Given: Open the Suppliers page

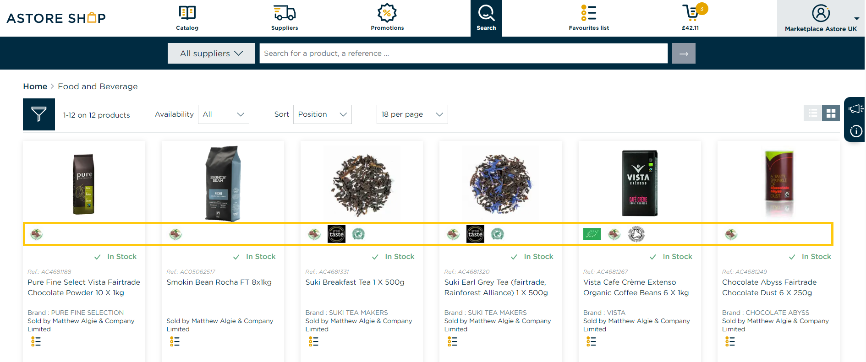Looking at the screenshot, I should pyautogui.click(x=285, y=18).
